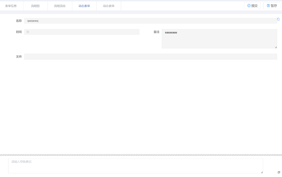This screenshot has height=177, width=282.
Task: Click the 名称 label
Action: [x=19, y=21]
